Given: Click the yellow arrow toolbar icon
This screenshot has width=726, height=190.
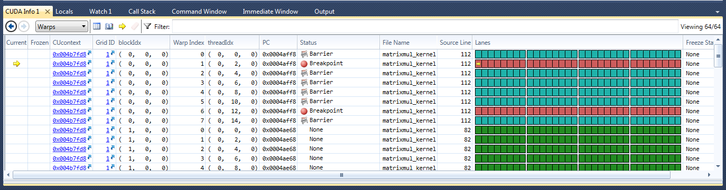Looking at the screenshot, I should click(x=122, y=26).
